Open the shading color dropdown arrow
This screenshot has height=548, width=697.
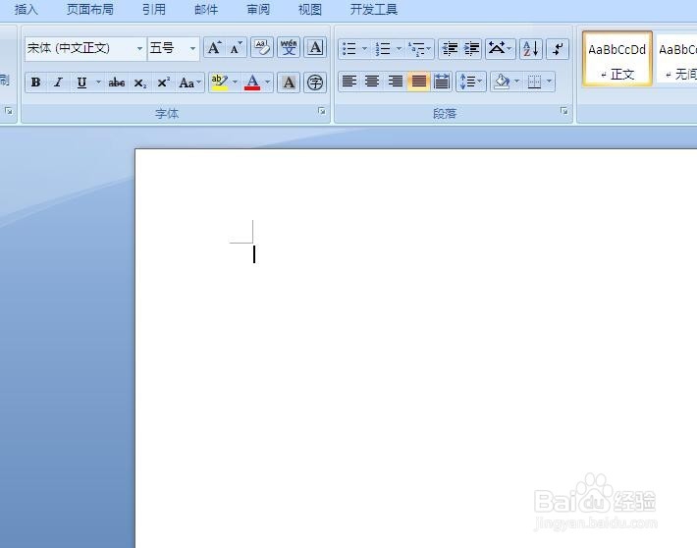pos(516,82)
